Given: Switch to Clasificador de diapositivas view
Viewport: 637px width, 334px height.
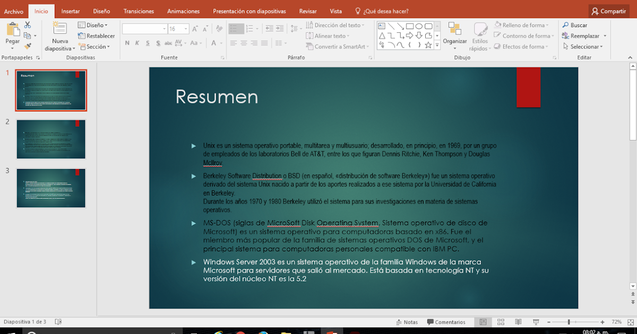Looking at the screenshot, I should (x=501, y=321).
